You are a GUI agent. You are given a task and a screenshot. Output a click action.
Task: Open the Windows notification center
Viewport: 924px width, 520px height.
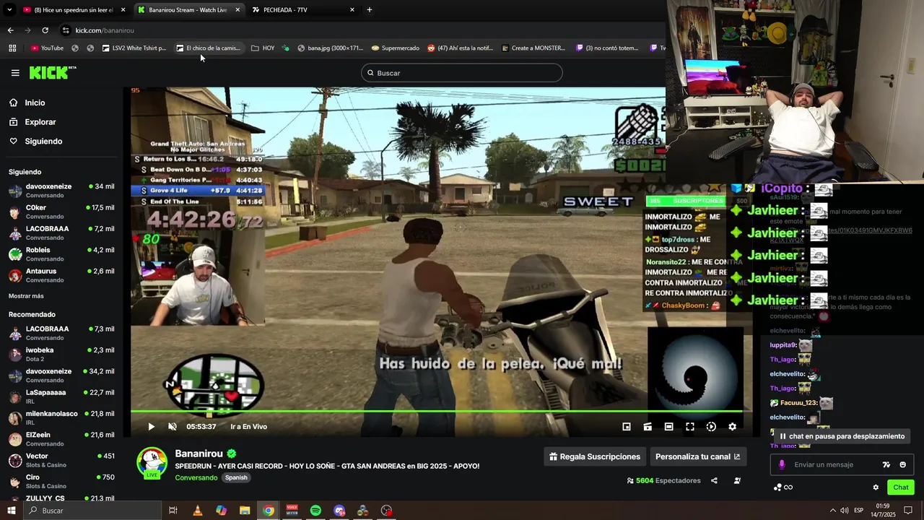click(x=909, y=511)
